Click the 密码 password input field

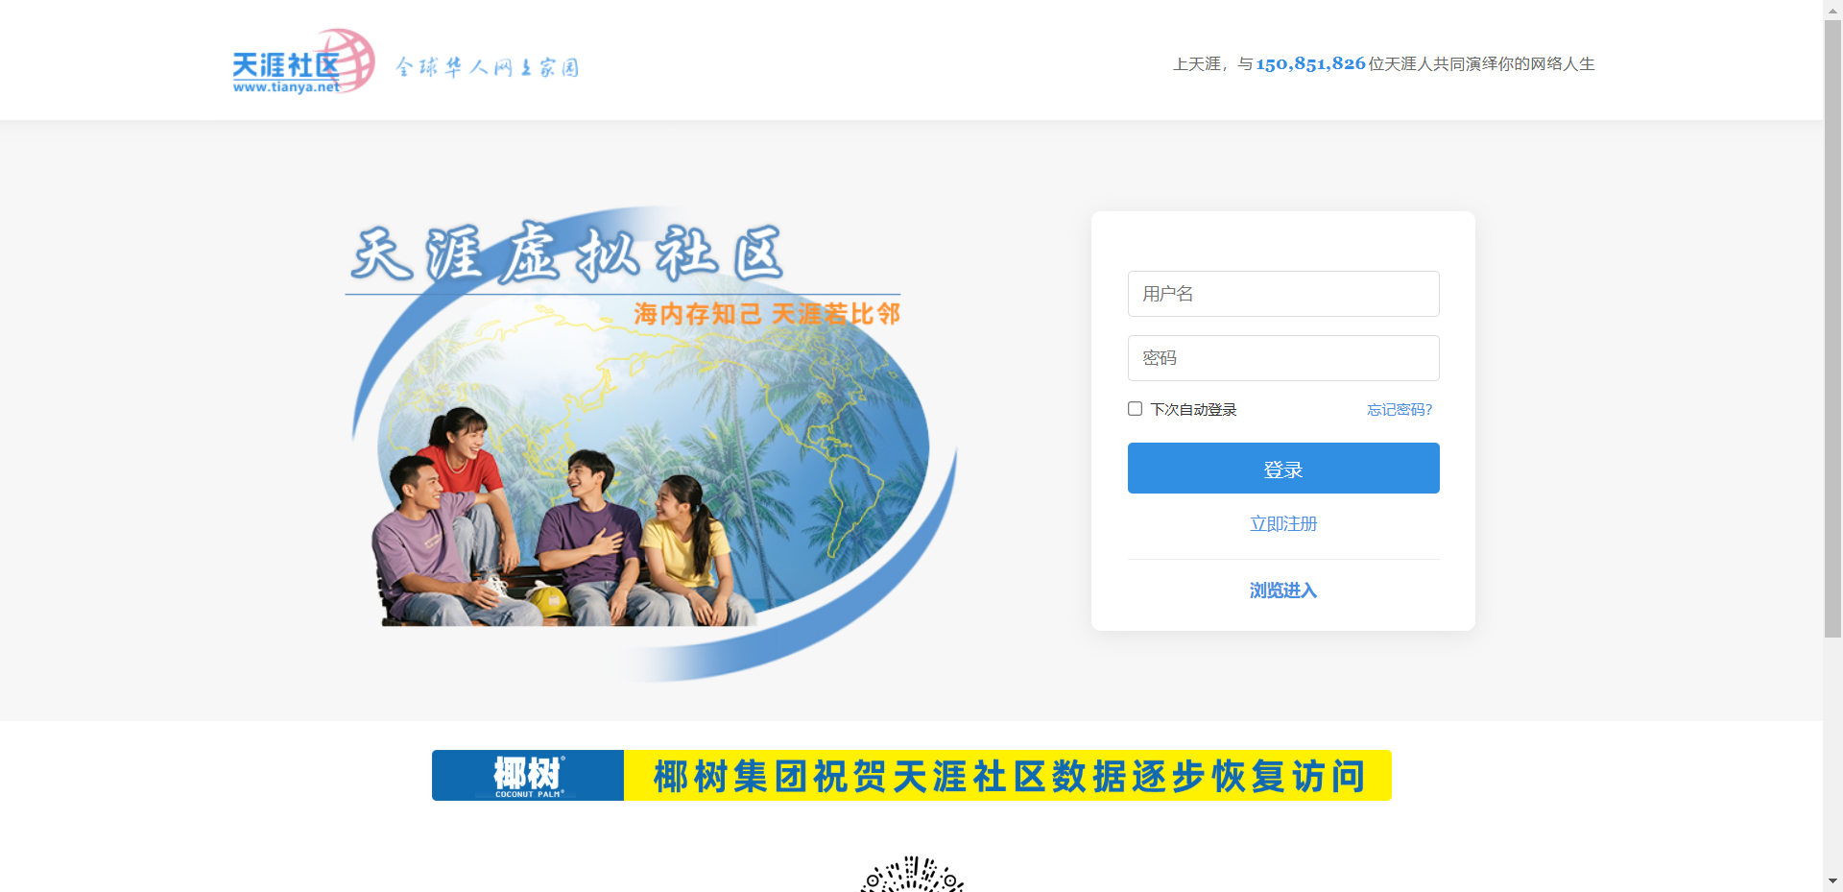coord(1283,358)
